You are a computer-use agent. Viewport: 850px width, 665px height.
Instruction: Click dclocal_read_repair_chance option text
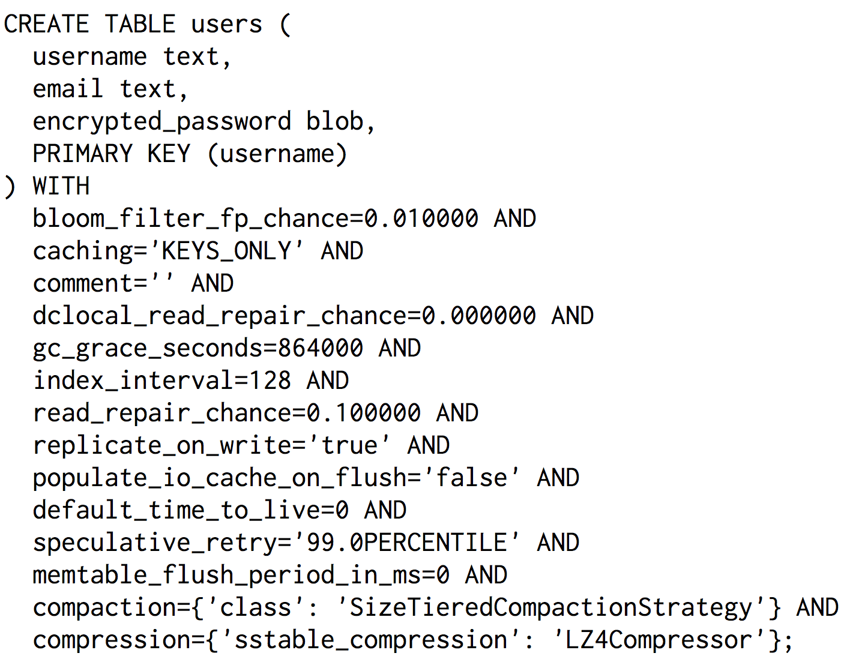[285, 316]
